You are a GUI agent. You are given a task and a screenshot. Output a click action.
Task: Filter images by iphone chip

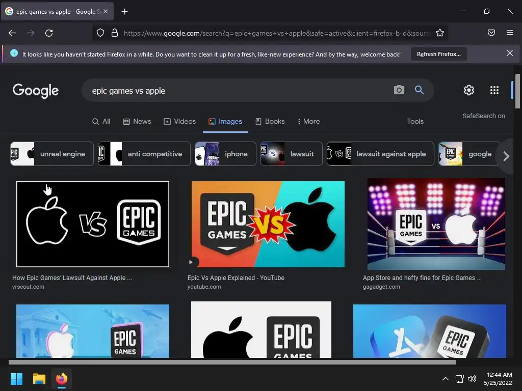pyautogui.click(x=225, y=154)
